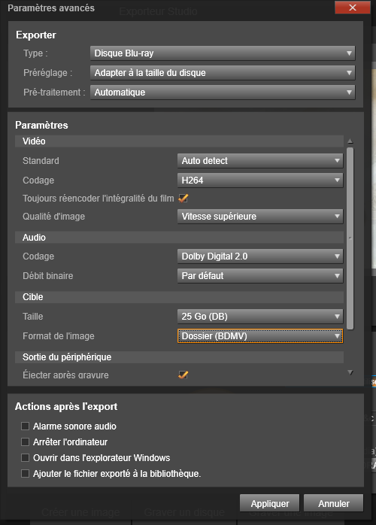Enable Ouvrir dans l'explorateur Windows

(25, 458)
